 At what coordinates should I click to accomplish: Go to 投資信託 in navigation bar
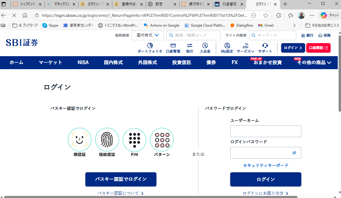[182, 63]
